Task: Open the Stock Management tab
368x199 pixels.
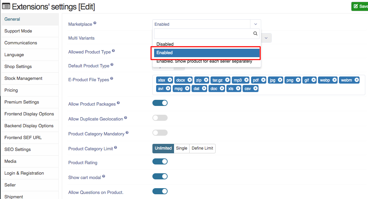Action: [30, 79]
